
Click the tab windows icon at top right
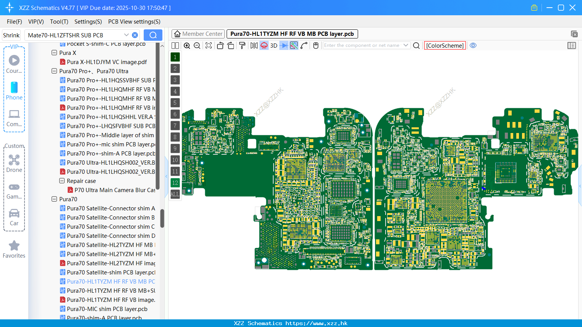pos(574,34)
